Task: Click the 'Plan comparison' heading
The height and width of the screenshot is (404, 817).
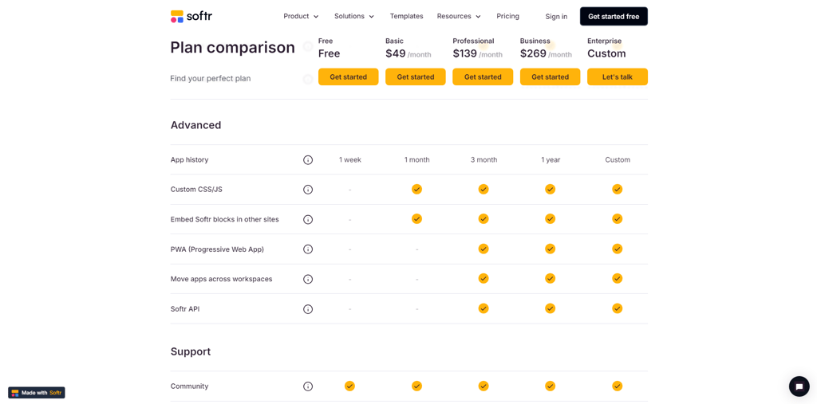Action: click(x=232, y=47)
